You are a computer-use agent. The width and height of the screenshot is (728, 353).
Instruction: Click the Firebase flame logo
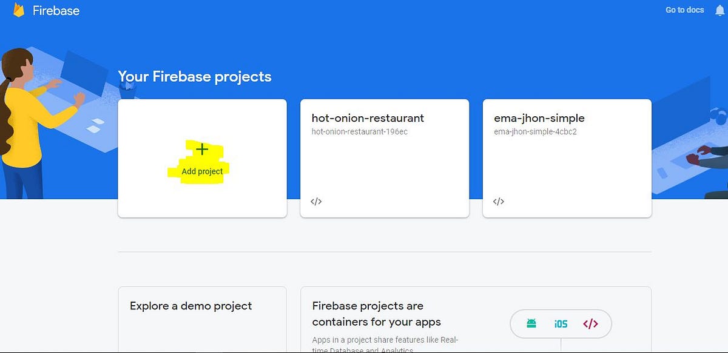[19, 10]
